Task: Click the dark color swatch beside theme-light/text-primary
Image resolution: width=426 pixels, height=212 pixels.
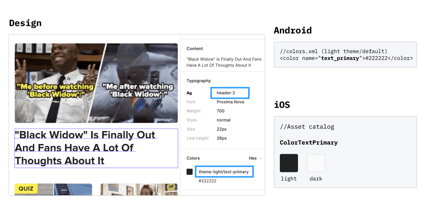Action: [190, 172]
